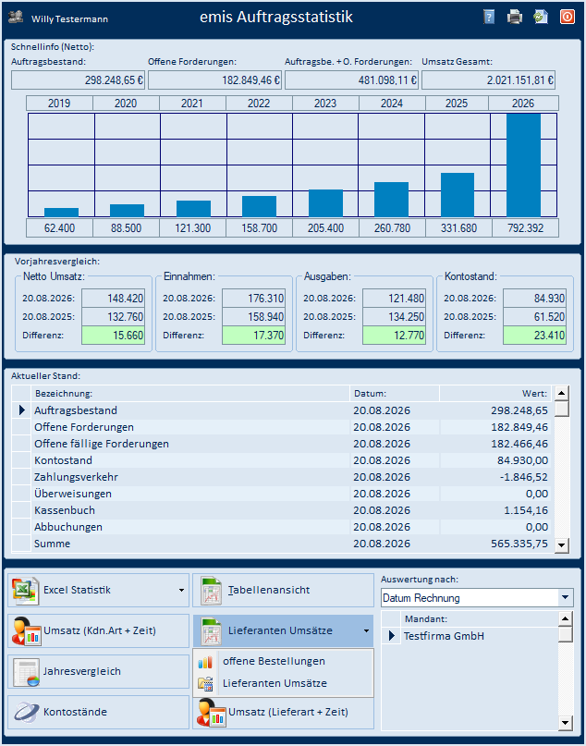Open Tabellenansicht button
This screenshot has width=586, height=746.
(x=283, y=591)
